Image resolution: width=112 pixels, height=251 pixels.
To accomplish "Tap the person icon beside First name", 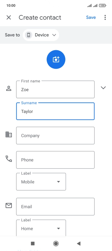I will 9,88.
